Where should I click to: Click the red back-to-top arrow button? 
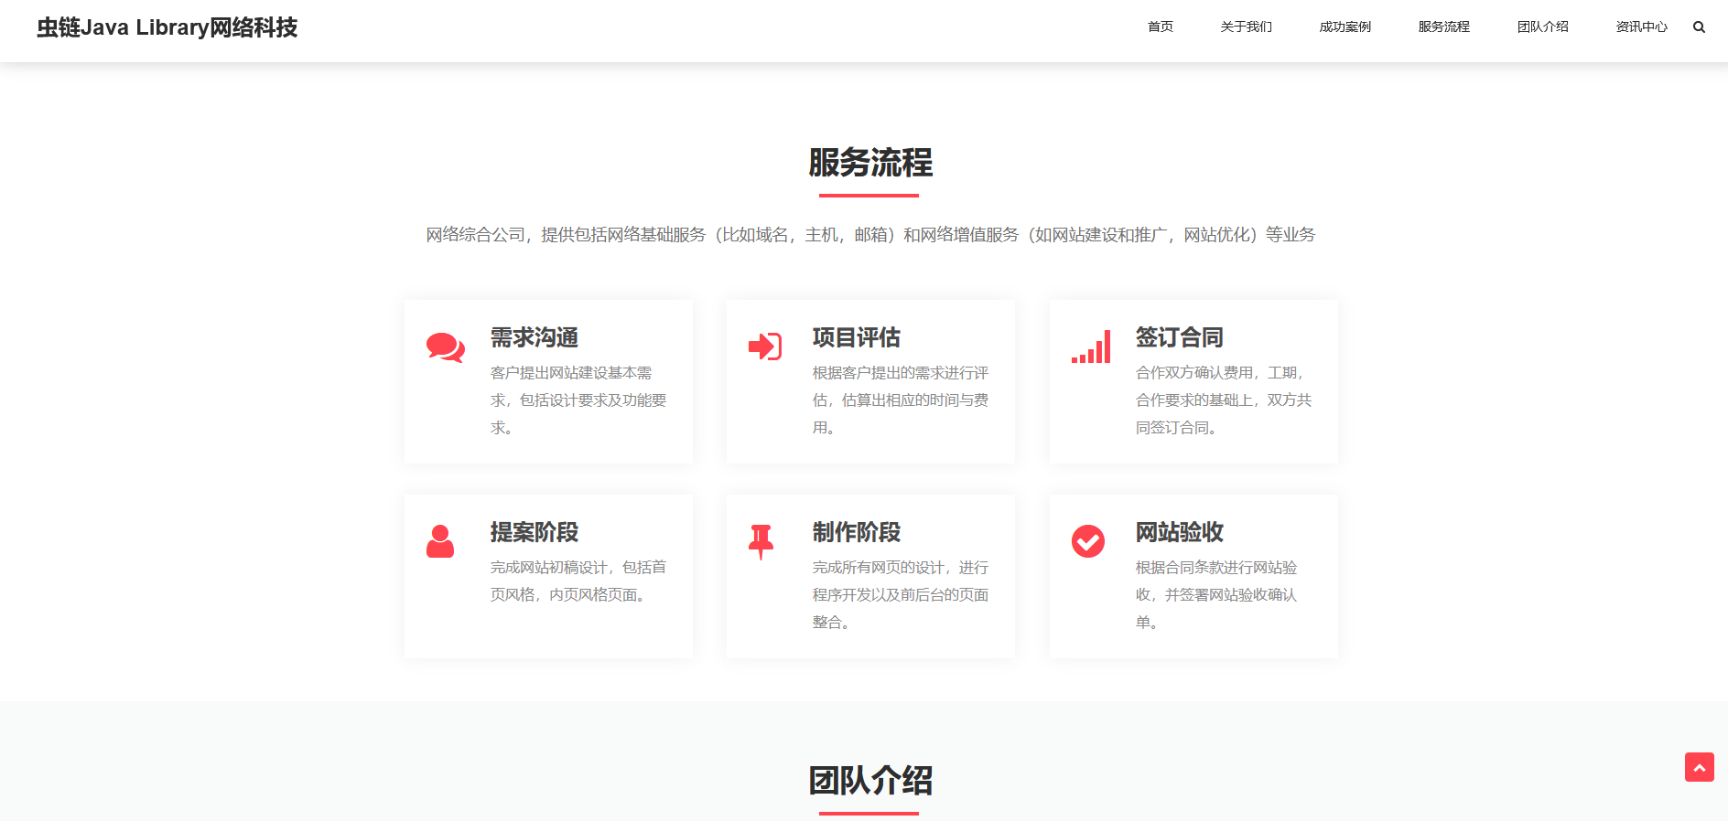coord(1700,767)
